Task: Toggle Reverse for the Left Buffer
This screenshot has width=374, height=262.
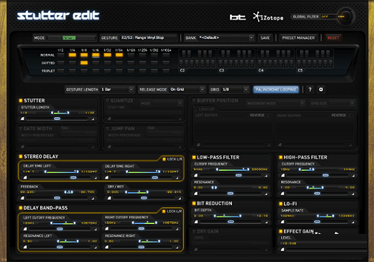Action: point(268,115)
